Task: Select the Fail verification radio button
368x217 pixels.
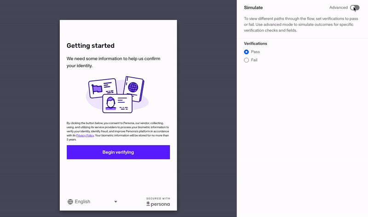Action: tap(246, 60)
